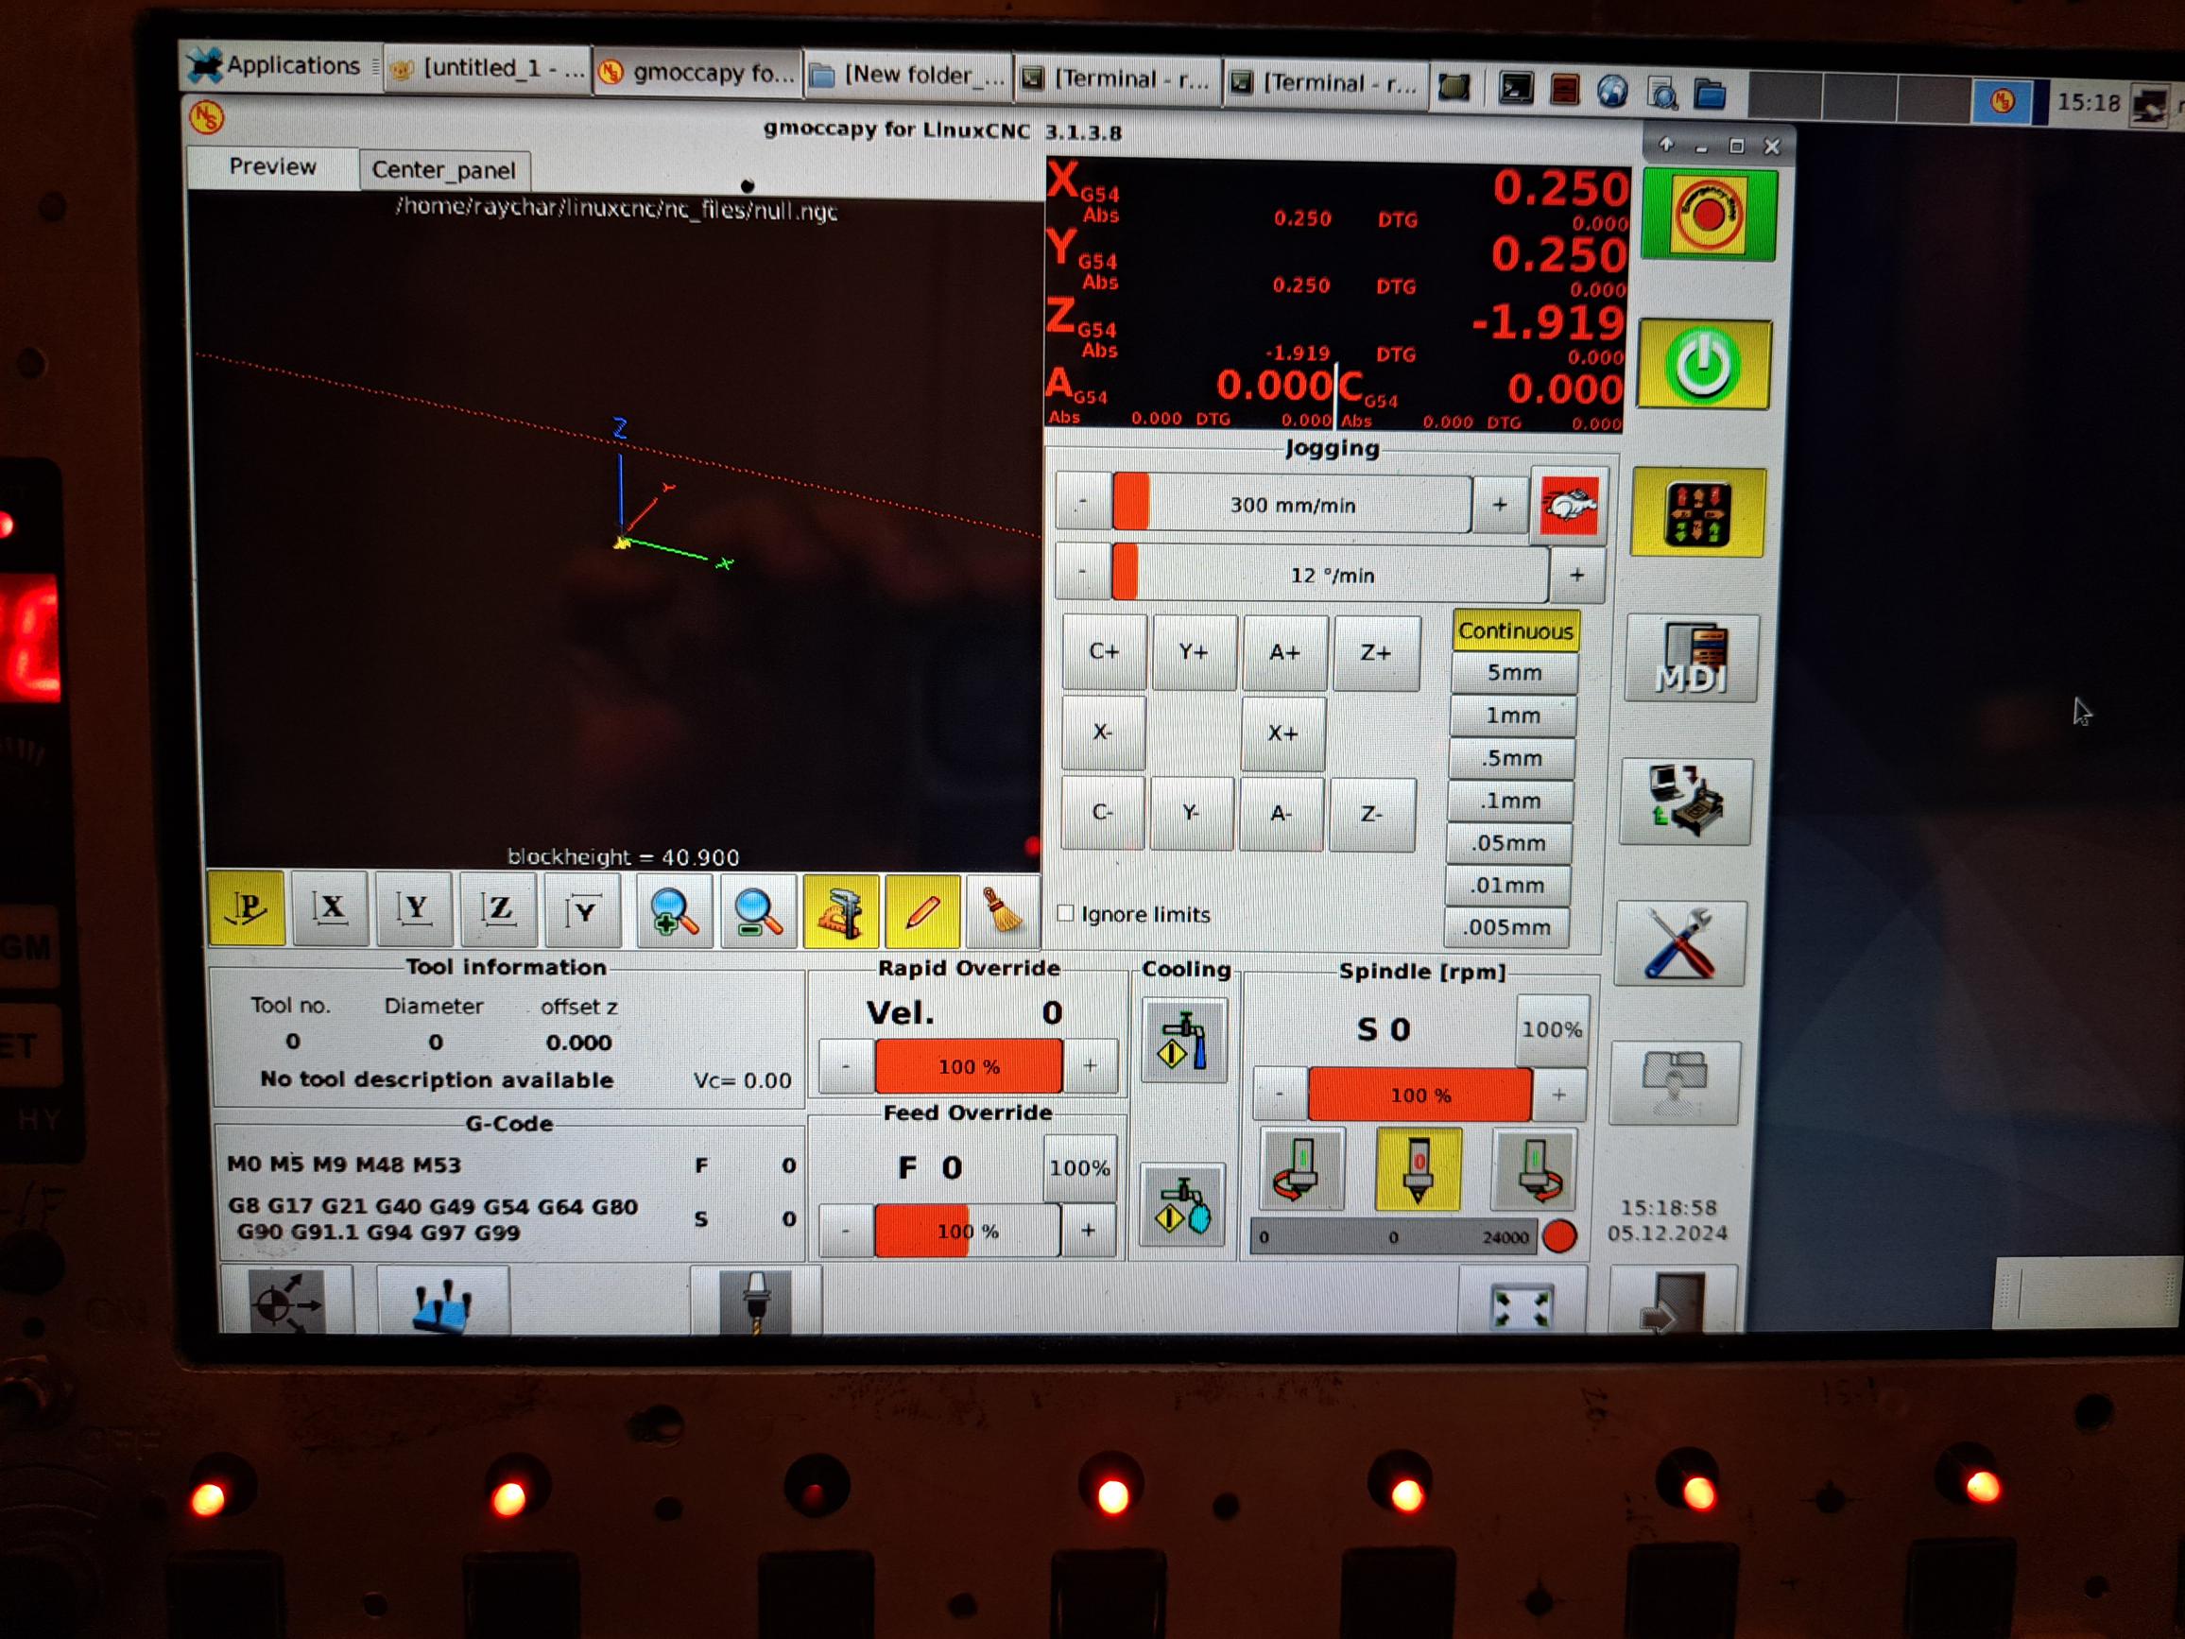Zoom in the preview
This screenshot has height=1639, width=2185.
click(675, 911)
